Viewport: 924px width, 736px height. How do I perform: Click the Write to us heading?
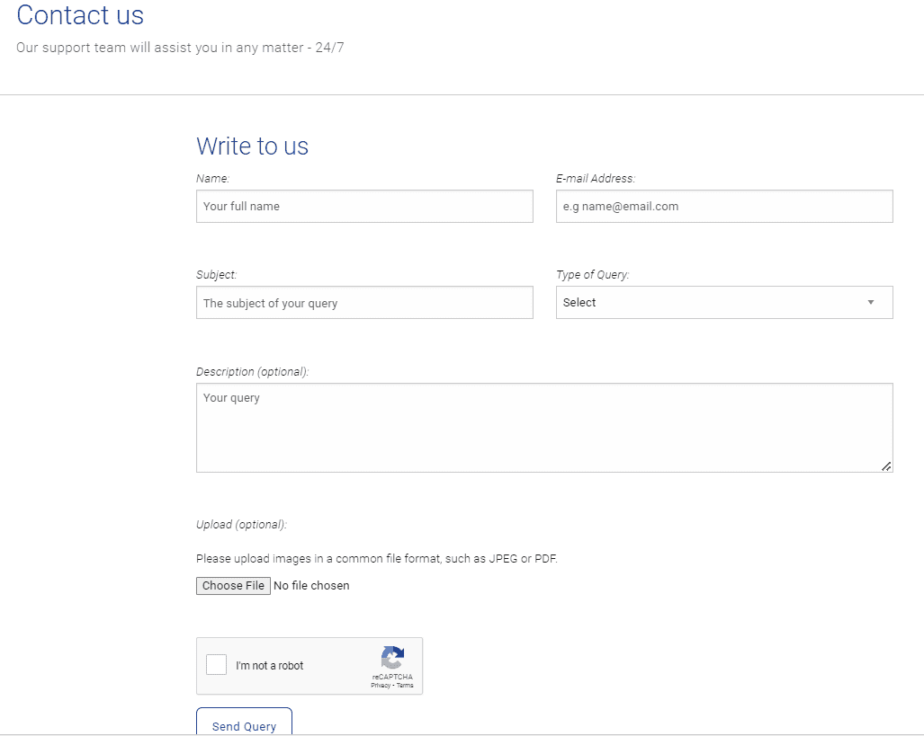coord(252,146)
